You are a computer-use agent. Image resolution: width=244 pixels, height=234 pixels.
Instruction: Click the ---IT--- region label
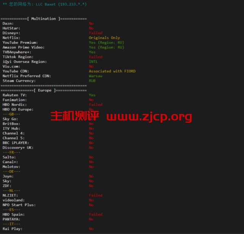(11, 224)
